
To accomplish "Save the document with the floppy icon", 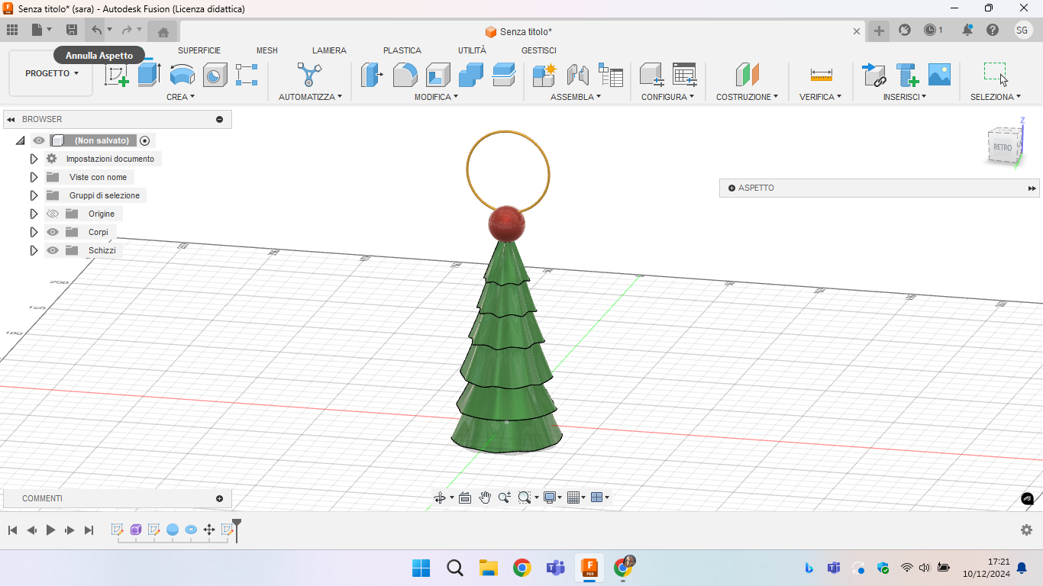I will (72, 31).
